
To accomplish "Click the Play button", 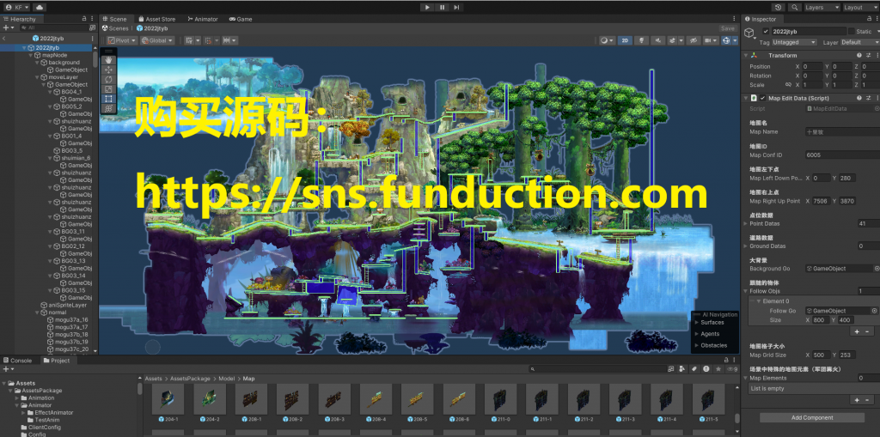I will pos(427,7).
